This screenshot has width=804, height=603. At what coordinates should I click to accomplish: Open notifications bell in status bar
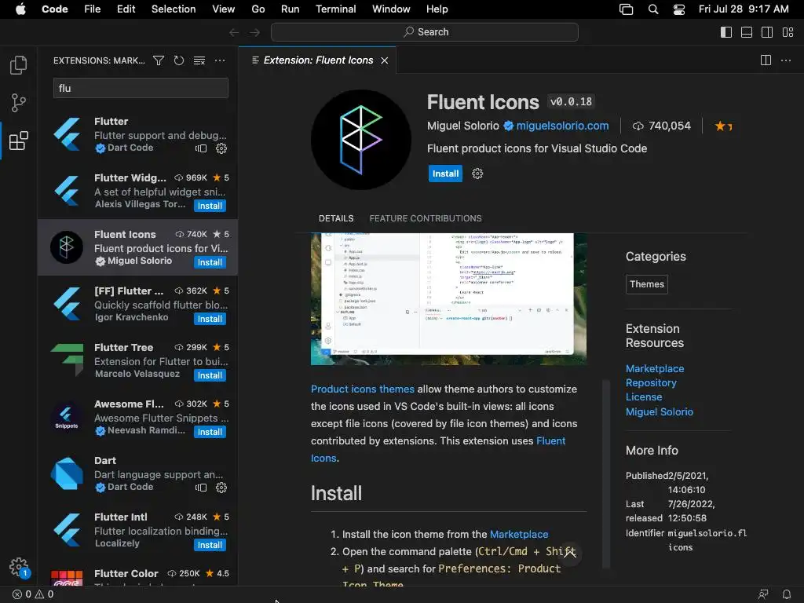786,594
